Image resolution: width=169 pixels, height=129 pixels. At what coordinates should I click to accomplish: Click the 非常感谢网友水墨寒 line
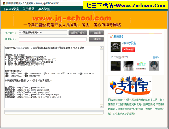(x=28, y=81)
